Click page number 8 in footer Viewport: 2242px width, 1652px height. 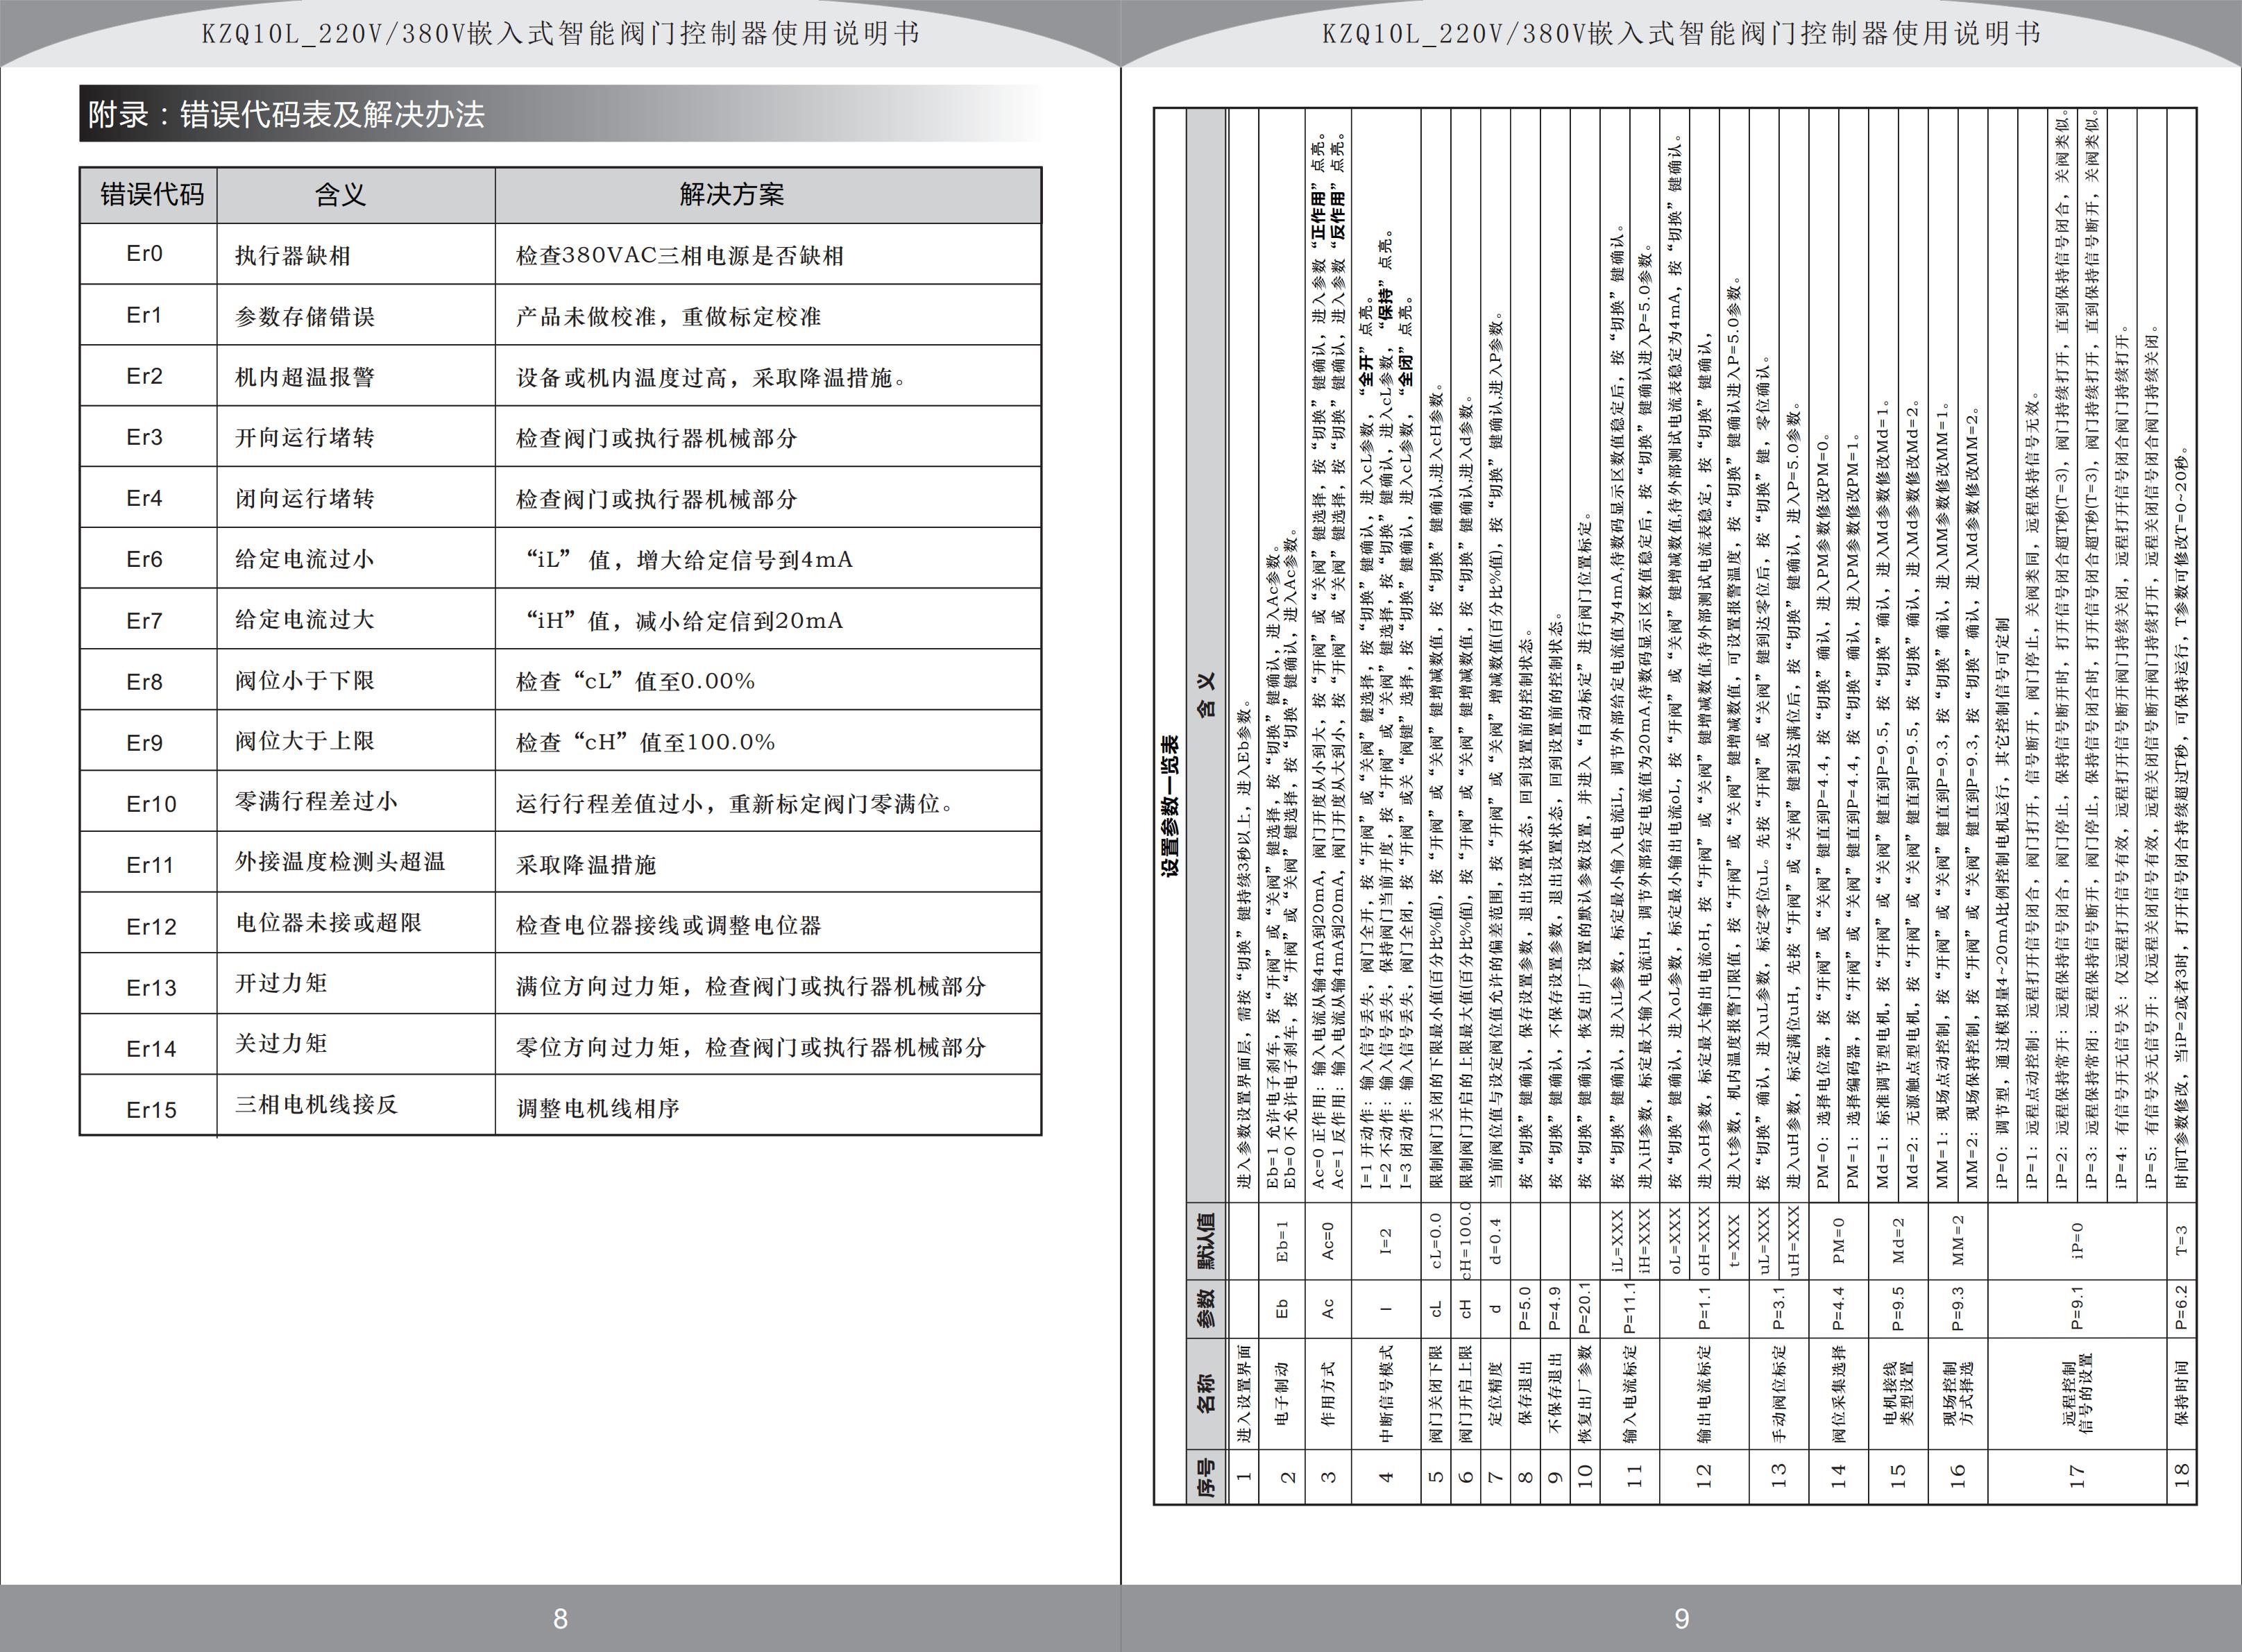560,1618
